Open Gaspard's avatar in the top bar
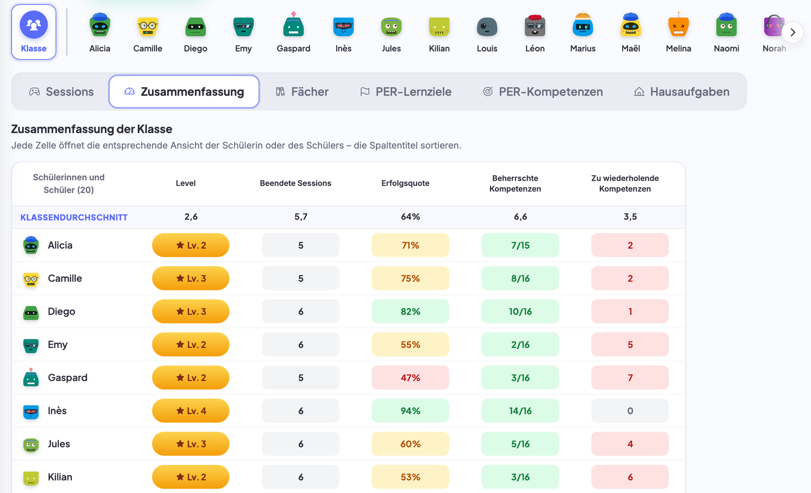 [x=293, y=32]
